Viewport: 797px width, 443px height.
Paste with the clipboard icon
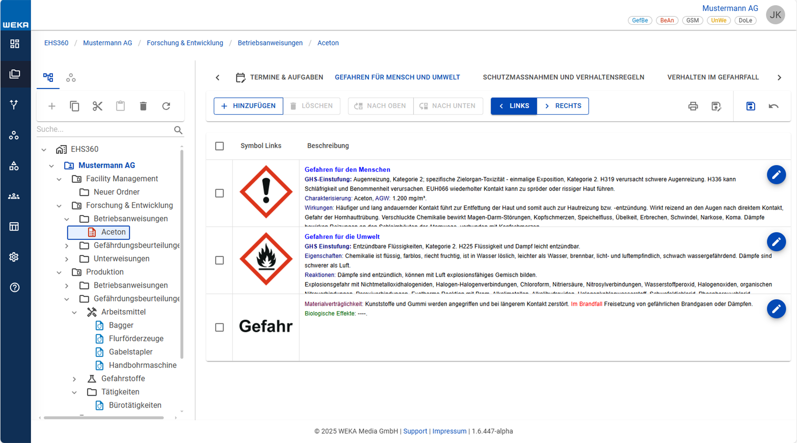pos(120,106)
